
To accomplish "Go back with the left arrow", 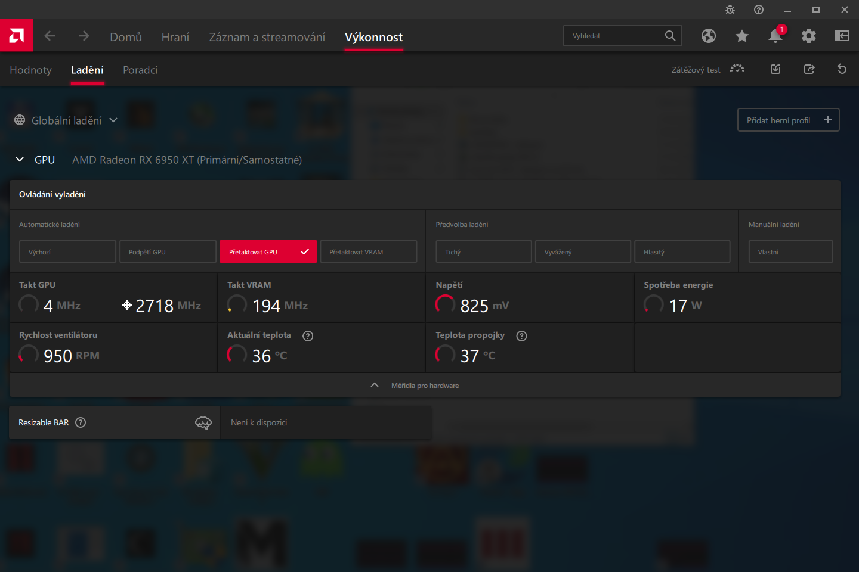I will (50, 36).
